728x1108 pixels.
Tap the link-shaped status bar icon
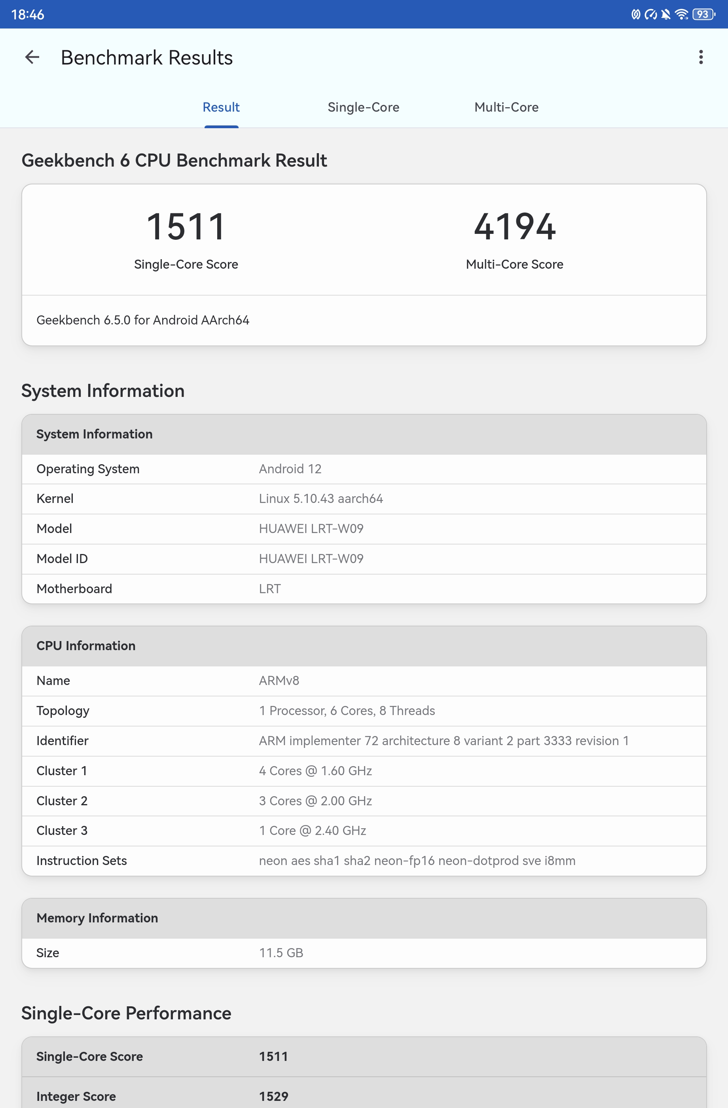(635, 14)
